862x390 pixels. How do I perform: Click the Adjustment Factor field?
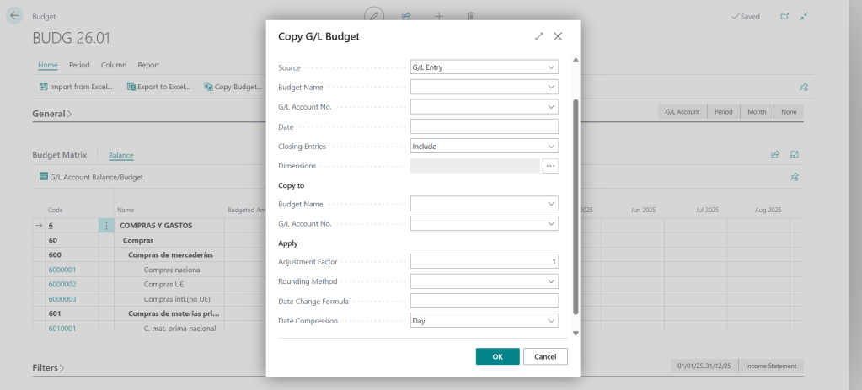click(485, 262)
